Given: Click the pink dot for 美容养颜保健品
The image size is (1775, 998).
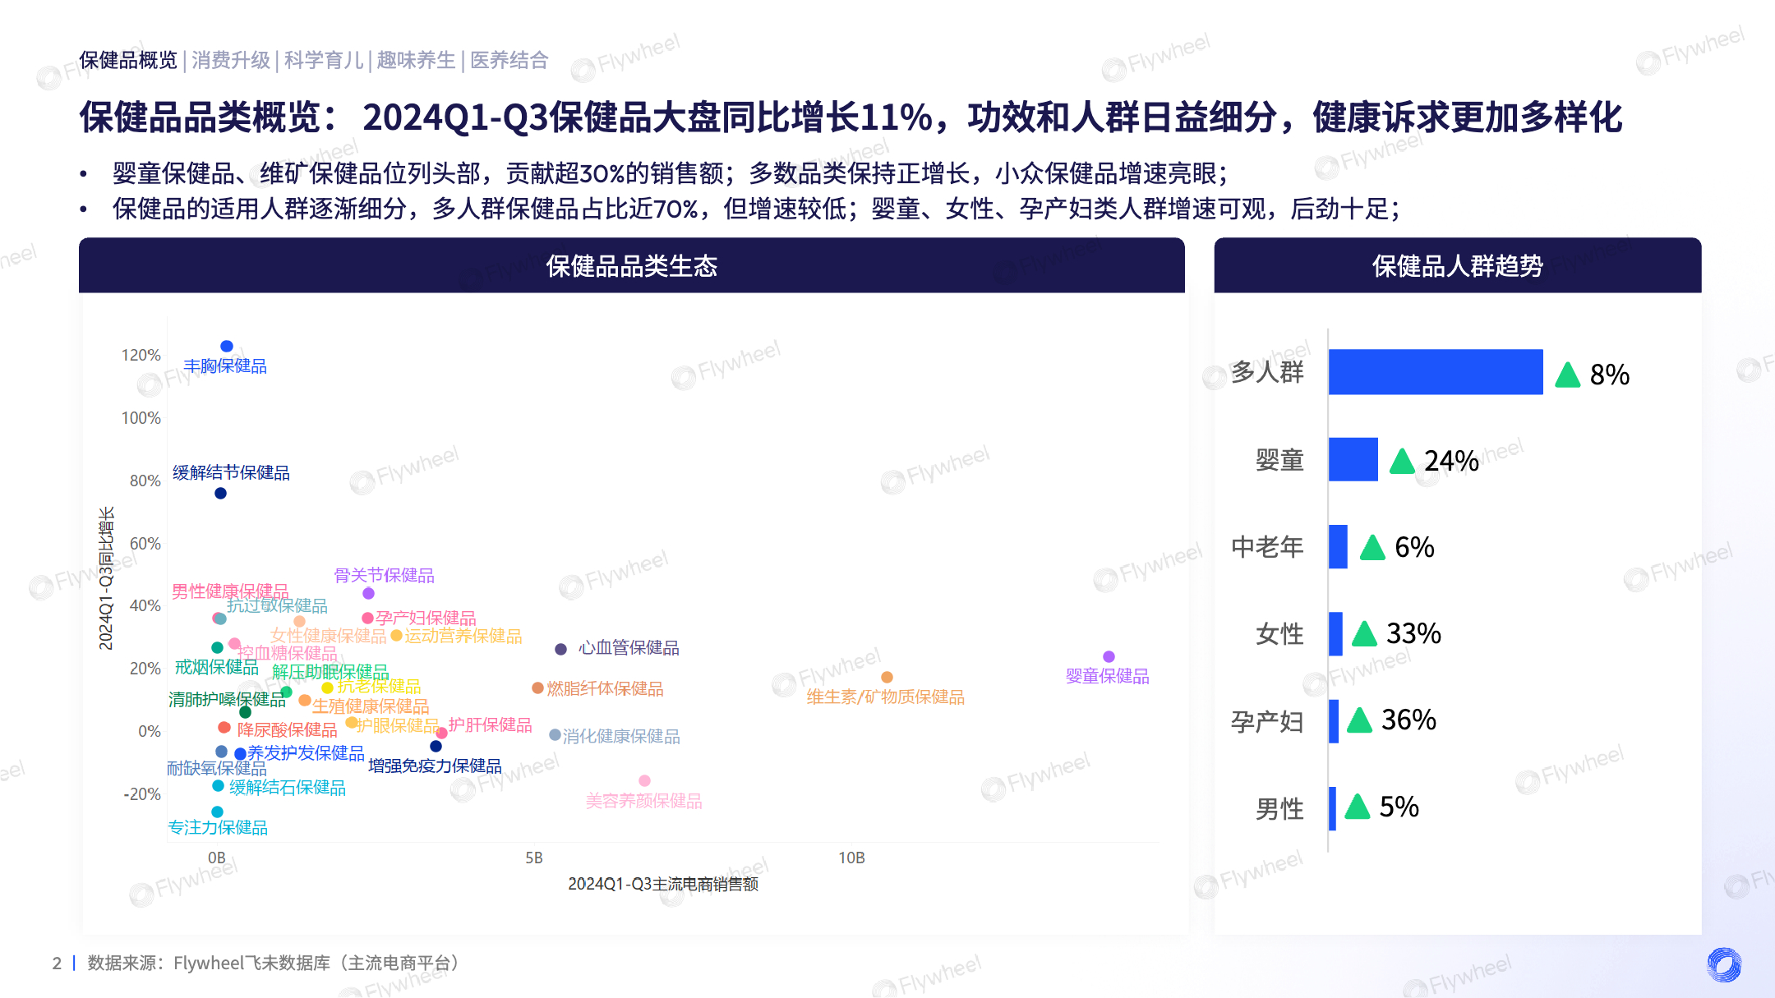Looking at the screenshot, I should pos(644,780).
